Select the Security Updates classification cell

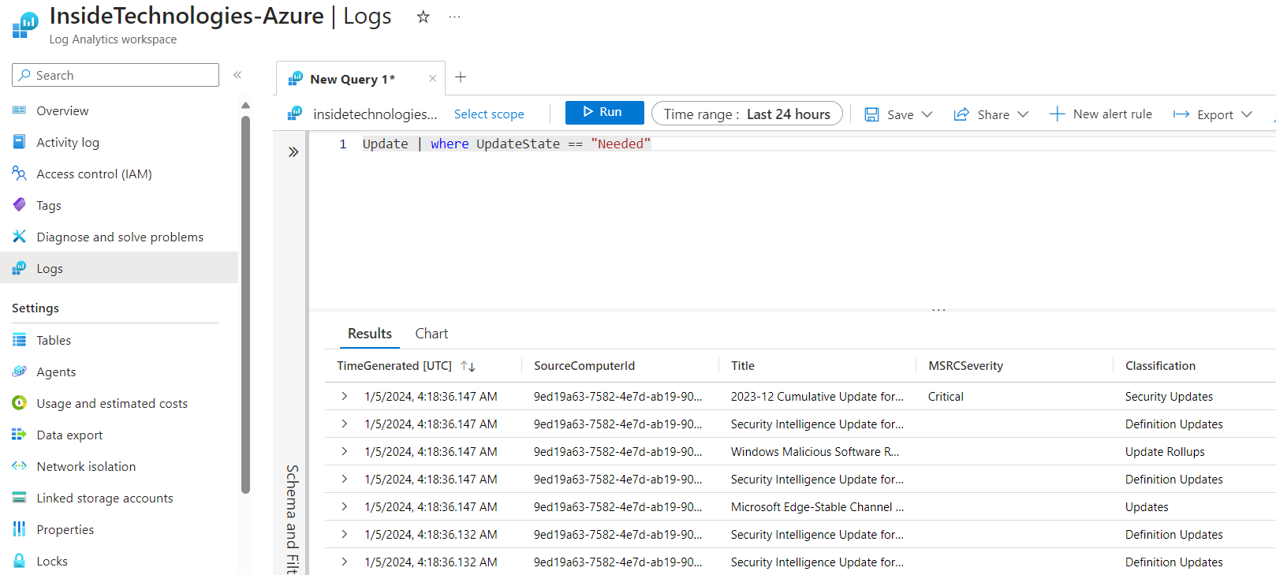point(1169,396)
